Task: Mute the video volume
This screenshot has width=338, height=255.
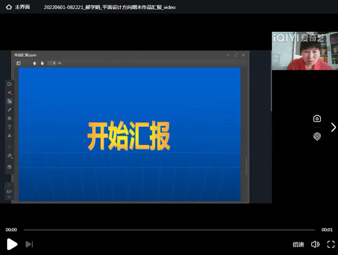Action: point(315,244)
